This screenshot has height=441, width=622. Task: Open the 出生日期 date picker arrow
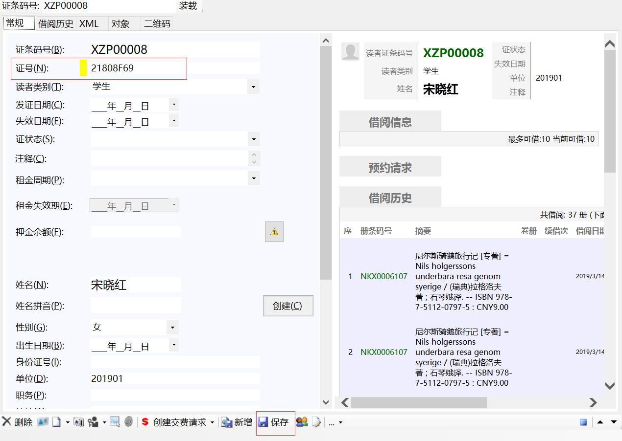click(x=174, y=345)
